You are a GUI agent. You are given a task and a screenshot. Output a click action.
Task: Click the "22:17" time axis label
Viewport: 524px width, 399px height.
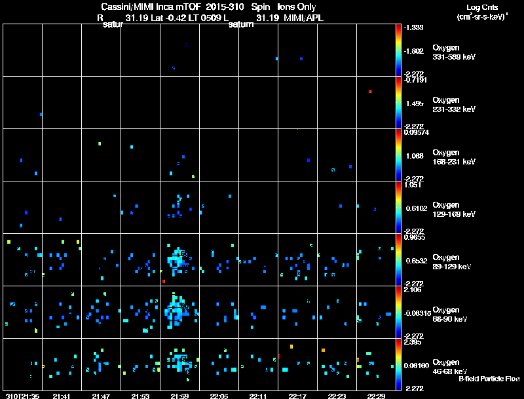pyautogui.click(x=297, y=396)
